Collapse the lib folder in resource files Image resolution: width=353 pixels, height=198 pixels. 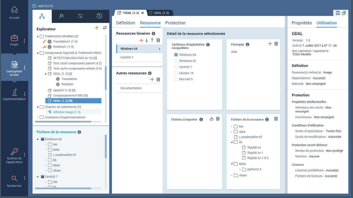[232, 142]
